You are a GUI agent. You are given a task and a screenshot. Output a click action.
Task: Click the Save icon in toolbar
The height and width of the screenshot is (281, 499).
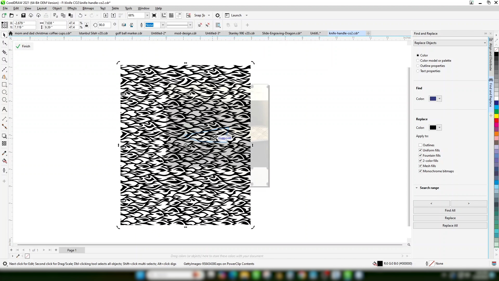[23, 15]
